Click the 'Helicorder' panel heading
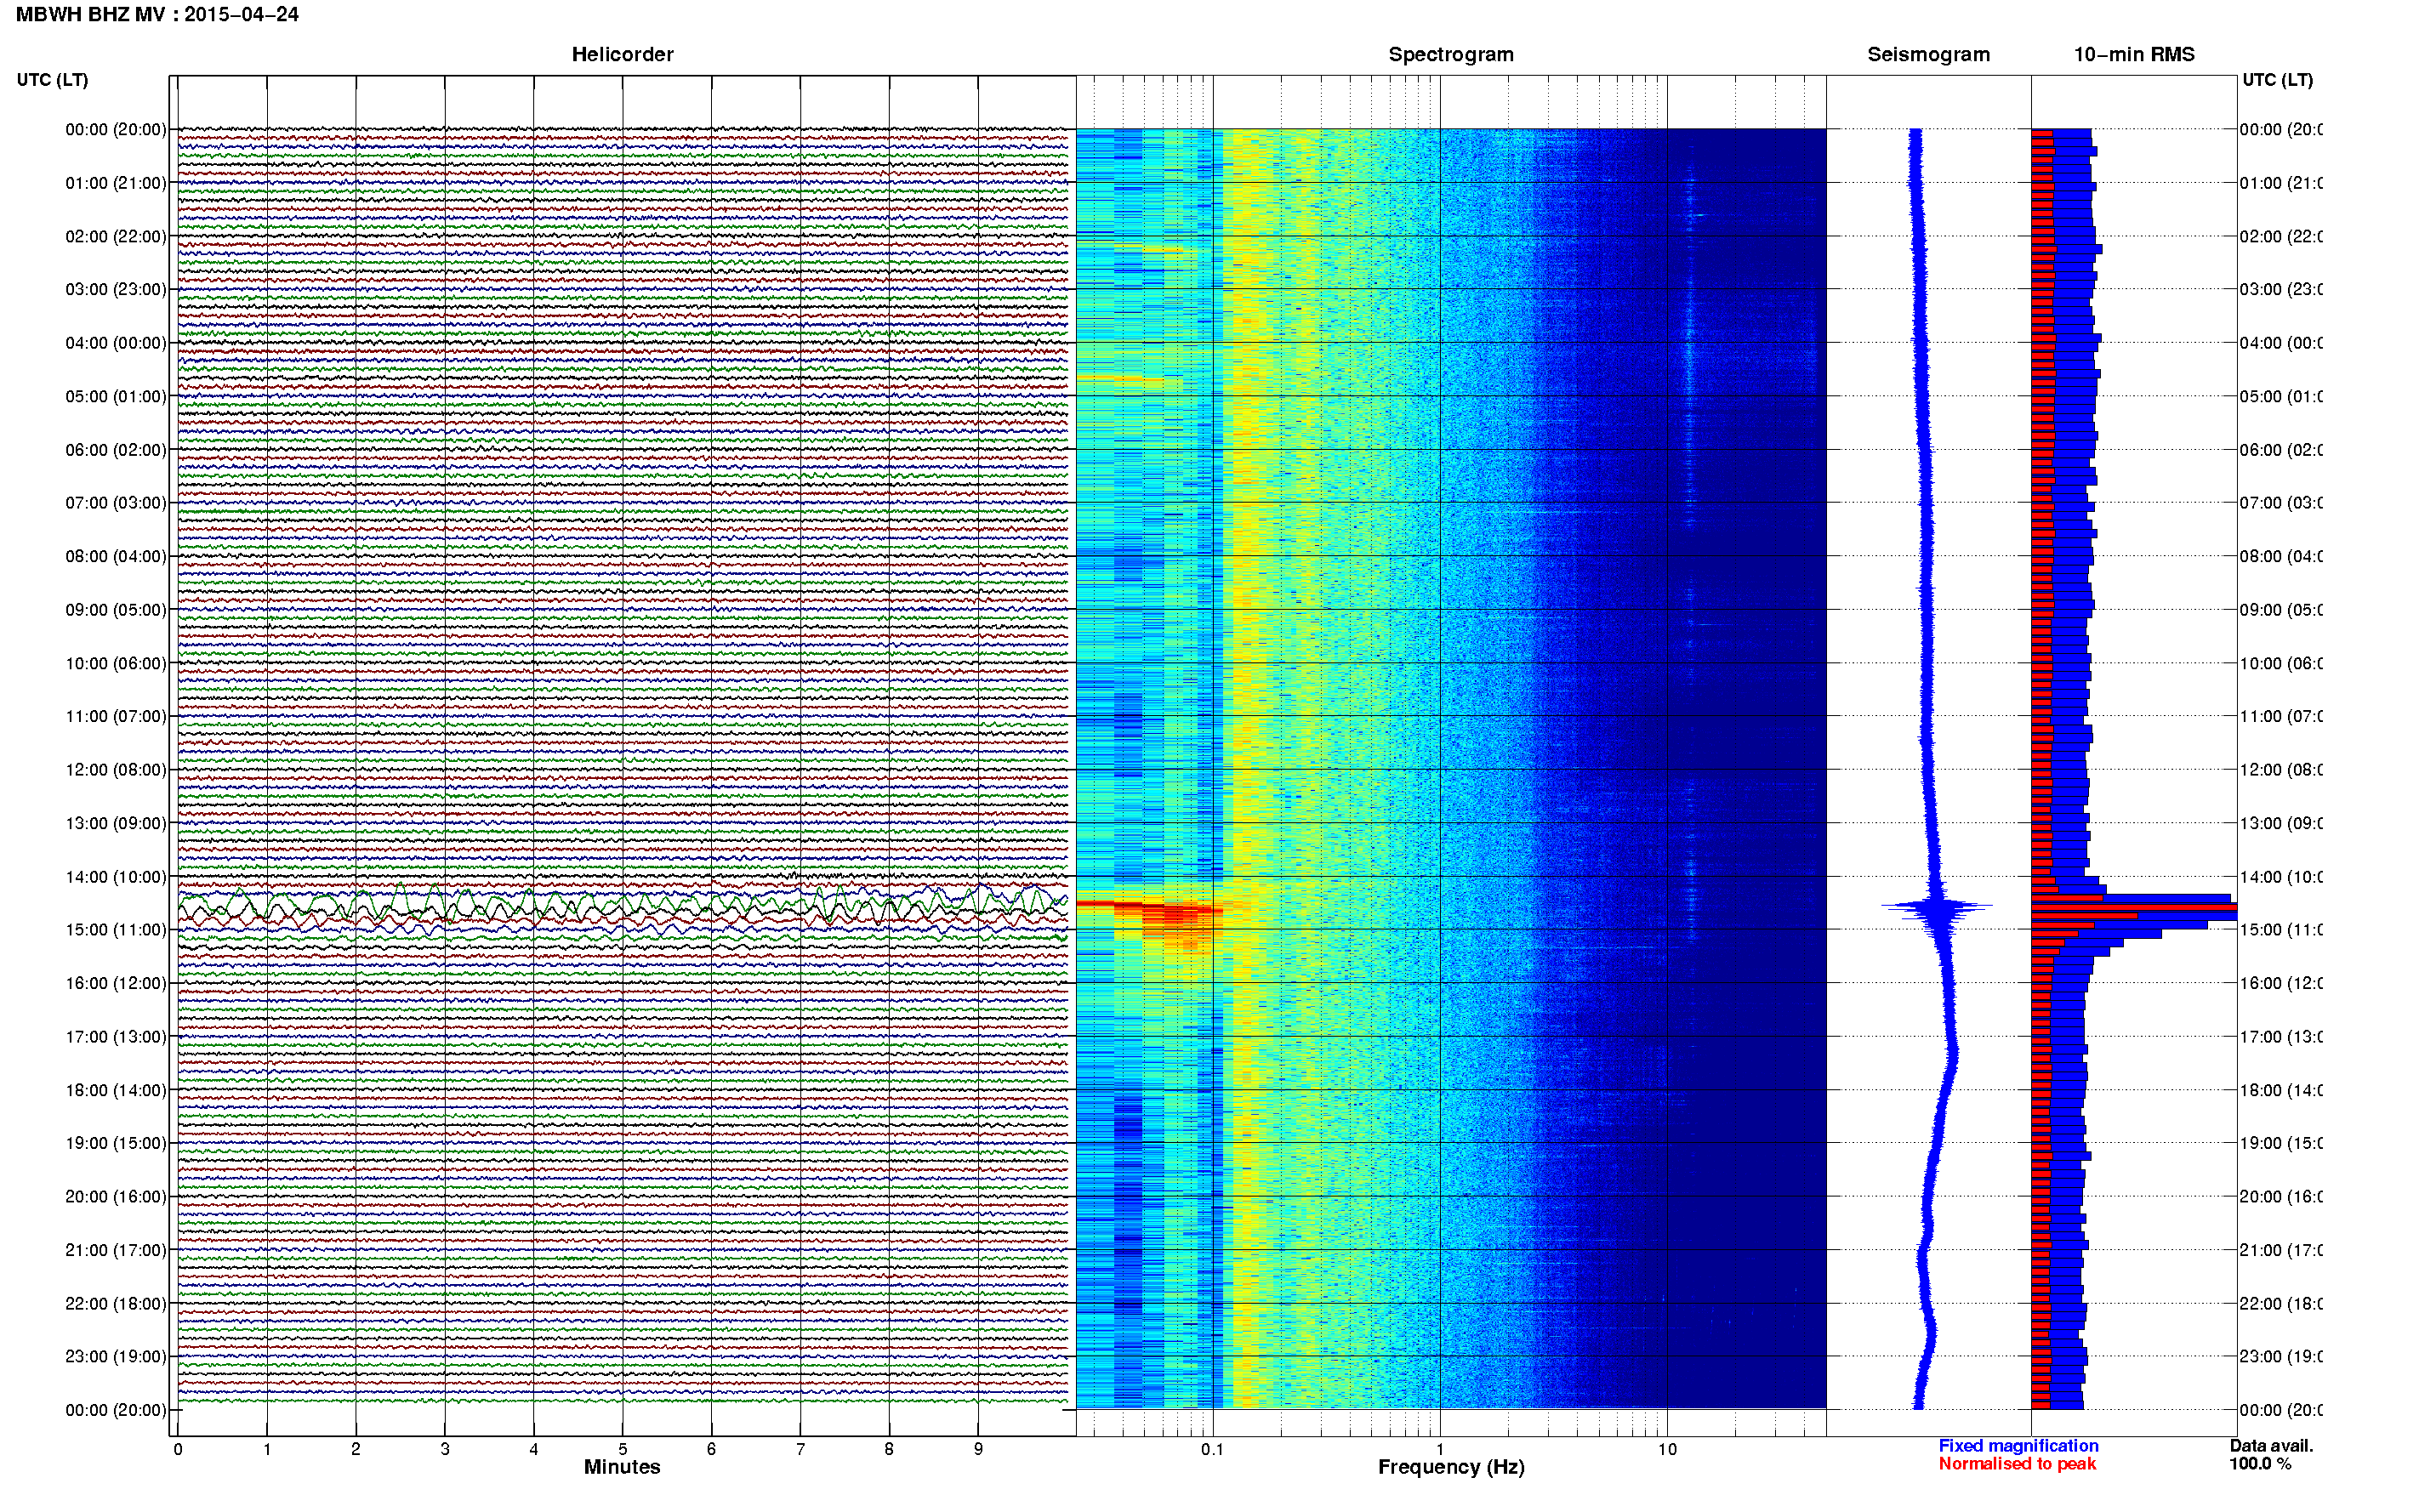The height and width of the screenshot is (1512, 2419). click(x=622, y=54)
